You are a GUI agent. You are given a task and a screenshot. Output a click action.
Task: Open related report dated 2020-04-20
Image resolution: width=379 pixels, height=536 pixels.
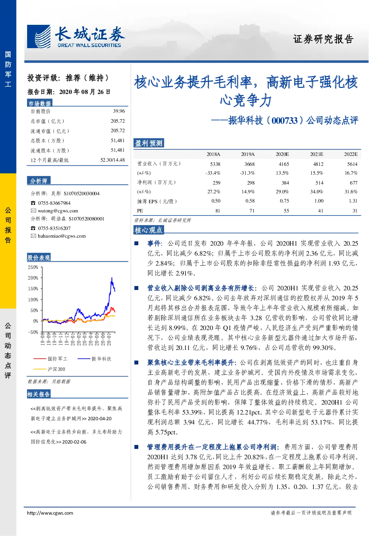[76, 413]
